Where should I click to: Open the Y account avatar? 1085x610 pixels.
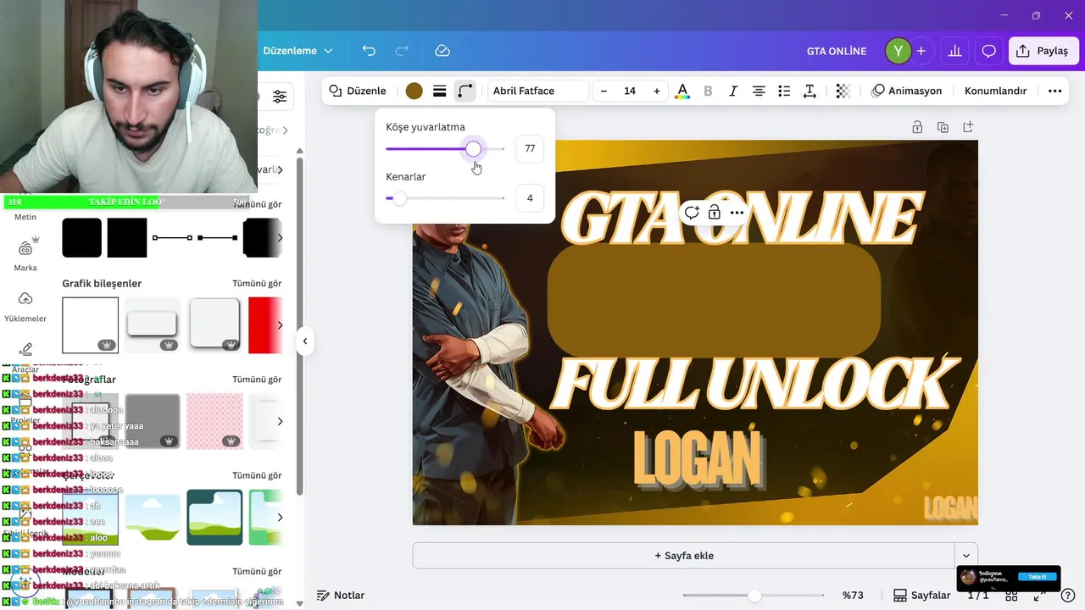pyautogui.click(x=898, y=51)
